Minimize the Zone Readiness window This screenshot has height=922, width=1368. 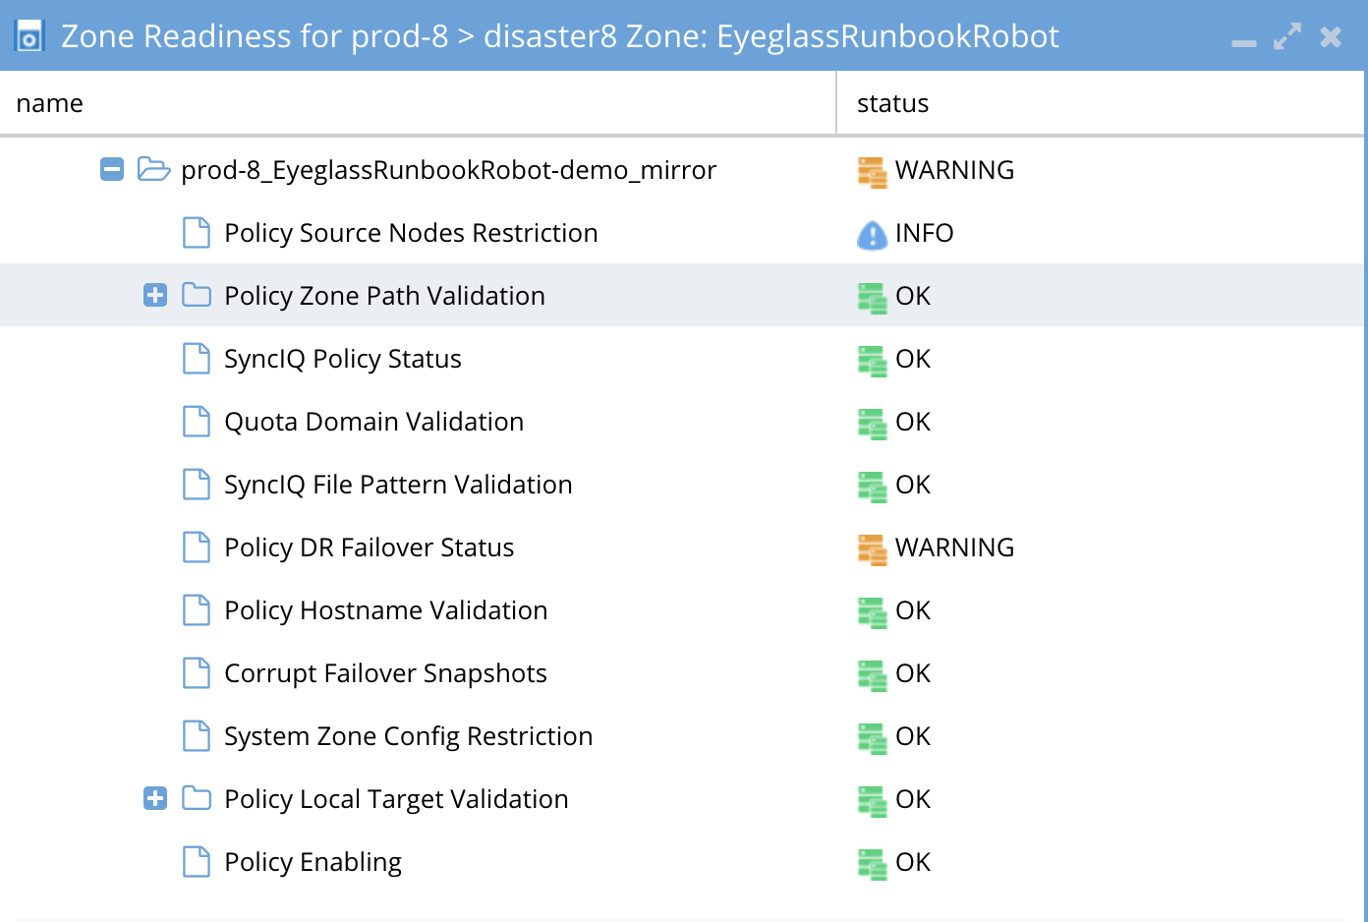[1244, 42]
